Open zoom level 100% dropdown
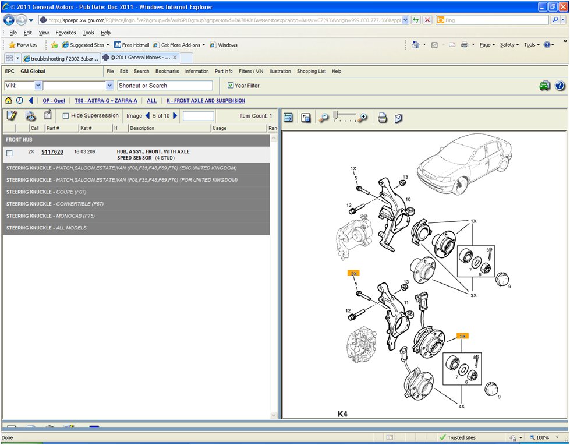 (557, 437)
